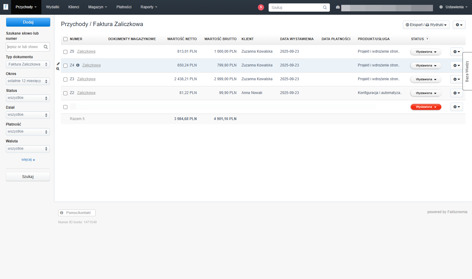Select all invoices with the header checkbox

(x=65, y=39)
